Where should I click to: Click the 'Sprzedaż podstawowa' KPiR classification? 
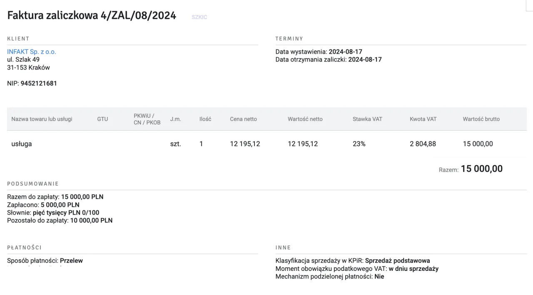point(397,261)
